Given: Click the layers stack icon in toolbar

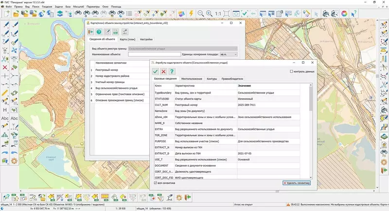Looking at the screenshot, I should (x=59, y=14).
